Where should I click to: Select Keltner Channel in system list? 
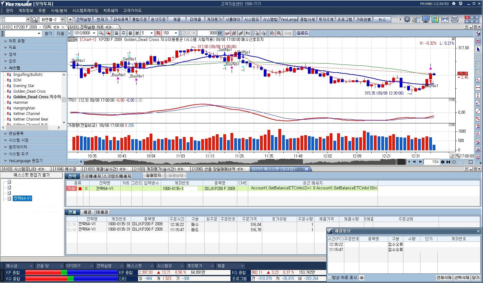pyautogui.click(x=26, y=114)
